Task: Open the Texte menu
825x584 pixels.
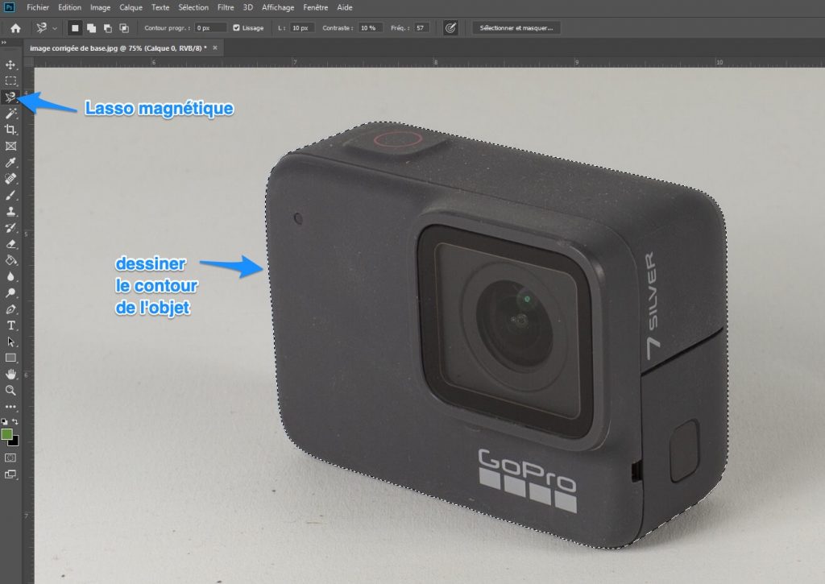Action: click(160, 7)
